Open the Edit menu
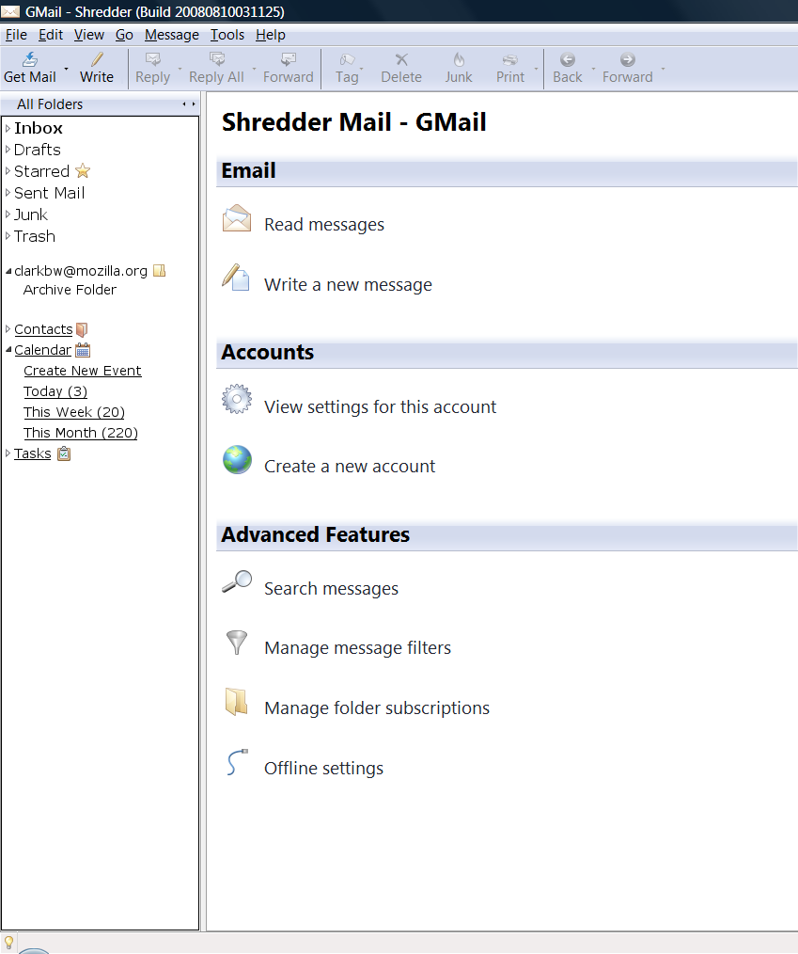The image size is (798, 954). tap(51, 35)
